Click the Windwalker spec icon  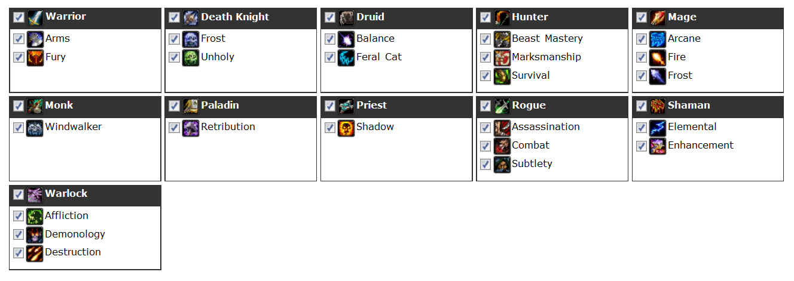pyautogui.click(x=35, y=128)
